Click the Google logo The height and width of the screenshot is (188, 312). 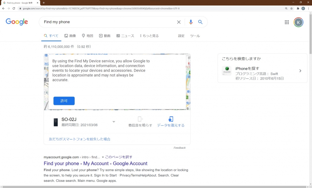tap(17, 22)
